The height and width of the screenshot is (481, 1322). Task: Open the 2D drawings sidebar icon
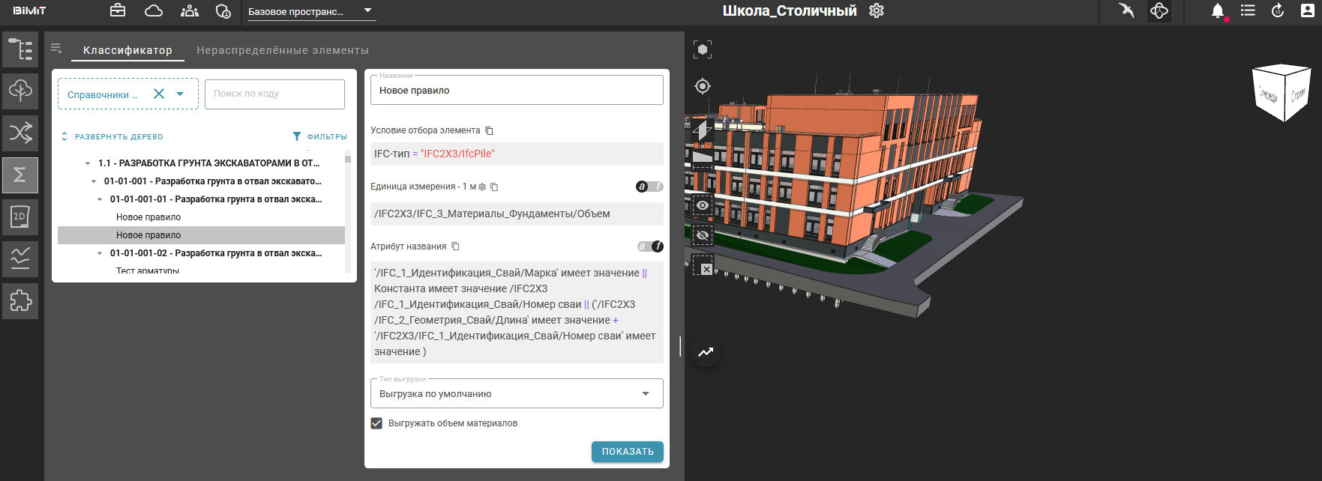pos(20,217)
